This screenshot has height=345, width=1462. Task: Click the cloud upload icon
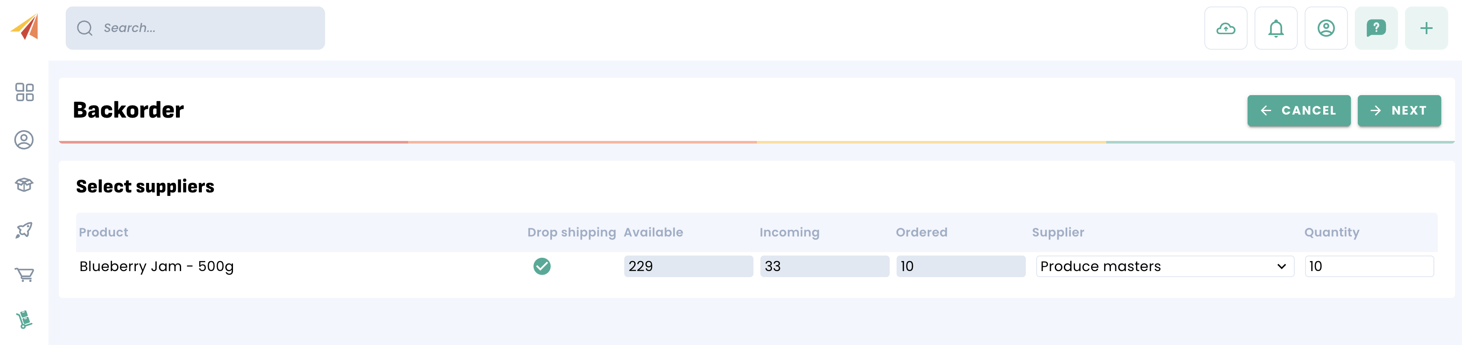pos(1226,29)
